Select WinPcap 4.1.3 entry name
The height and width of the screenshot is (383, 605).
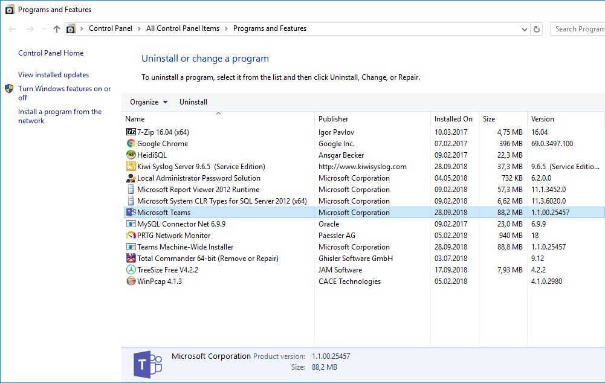[x=160, y=282]
